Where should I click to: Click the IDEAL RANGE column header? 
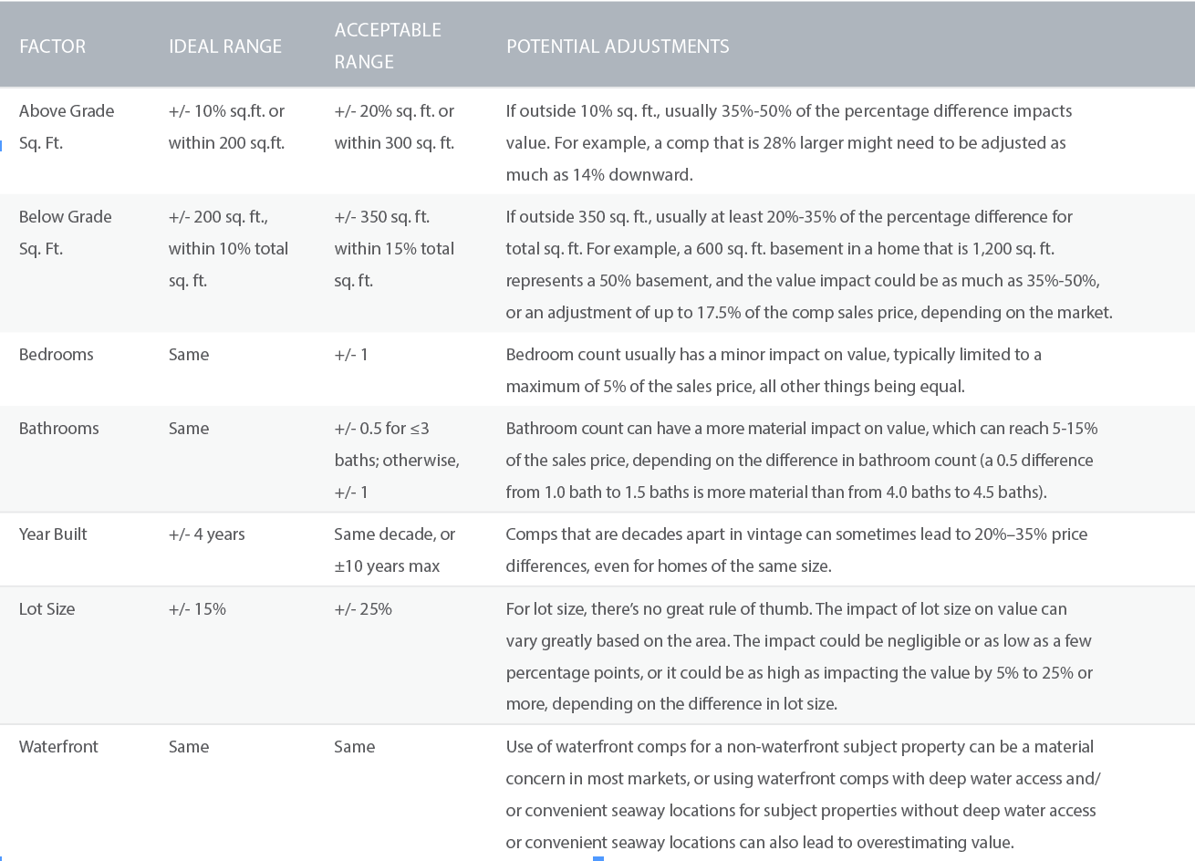[225, 46]
